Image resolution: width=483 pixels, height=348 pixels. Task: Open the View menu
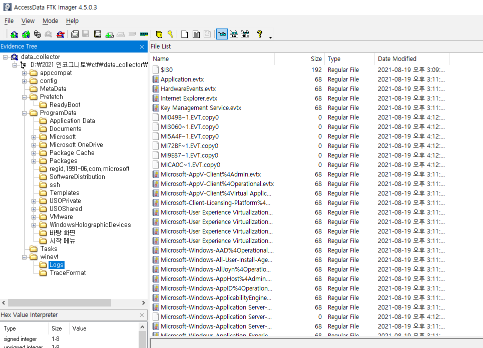point(28,21)
